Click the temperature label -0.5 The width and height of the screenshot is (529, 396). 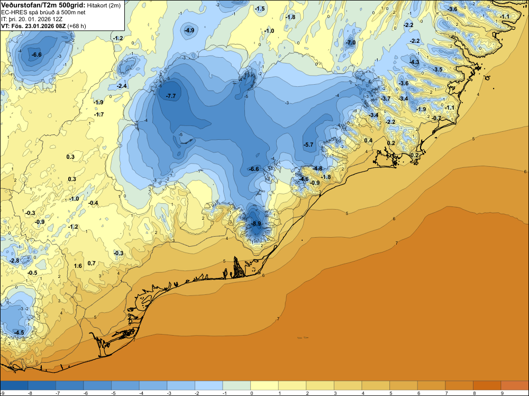tap(32, 273)
